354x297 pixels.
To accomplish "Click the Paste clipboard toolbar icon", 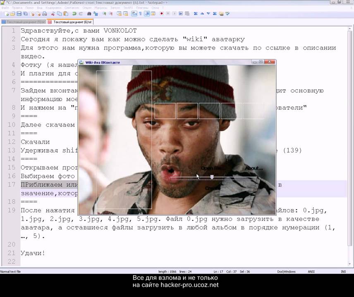I will pyautogui.click(x=66, y=14).
